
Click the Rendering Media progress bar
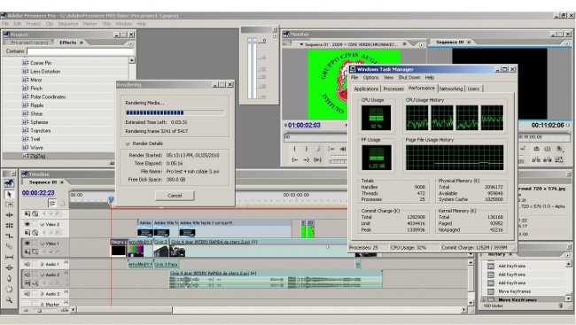(175, 112)
